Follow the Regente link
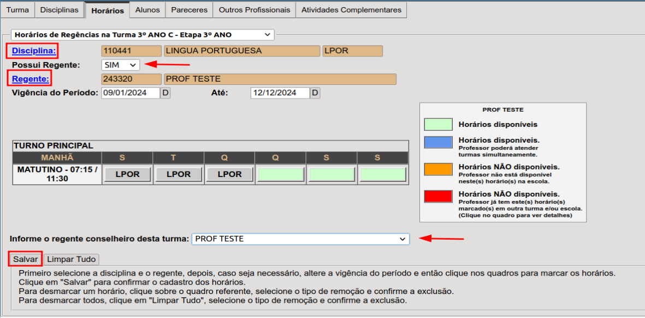645x318 pixels. (x=31, y=79)
